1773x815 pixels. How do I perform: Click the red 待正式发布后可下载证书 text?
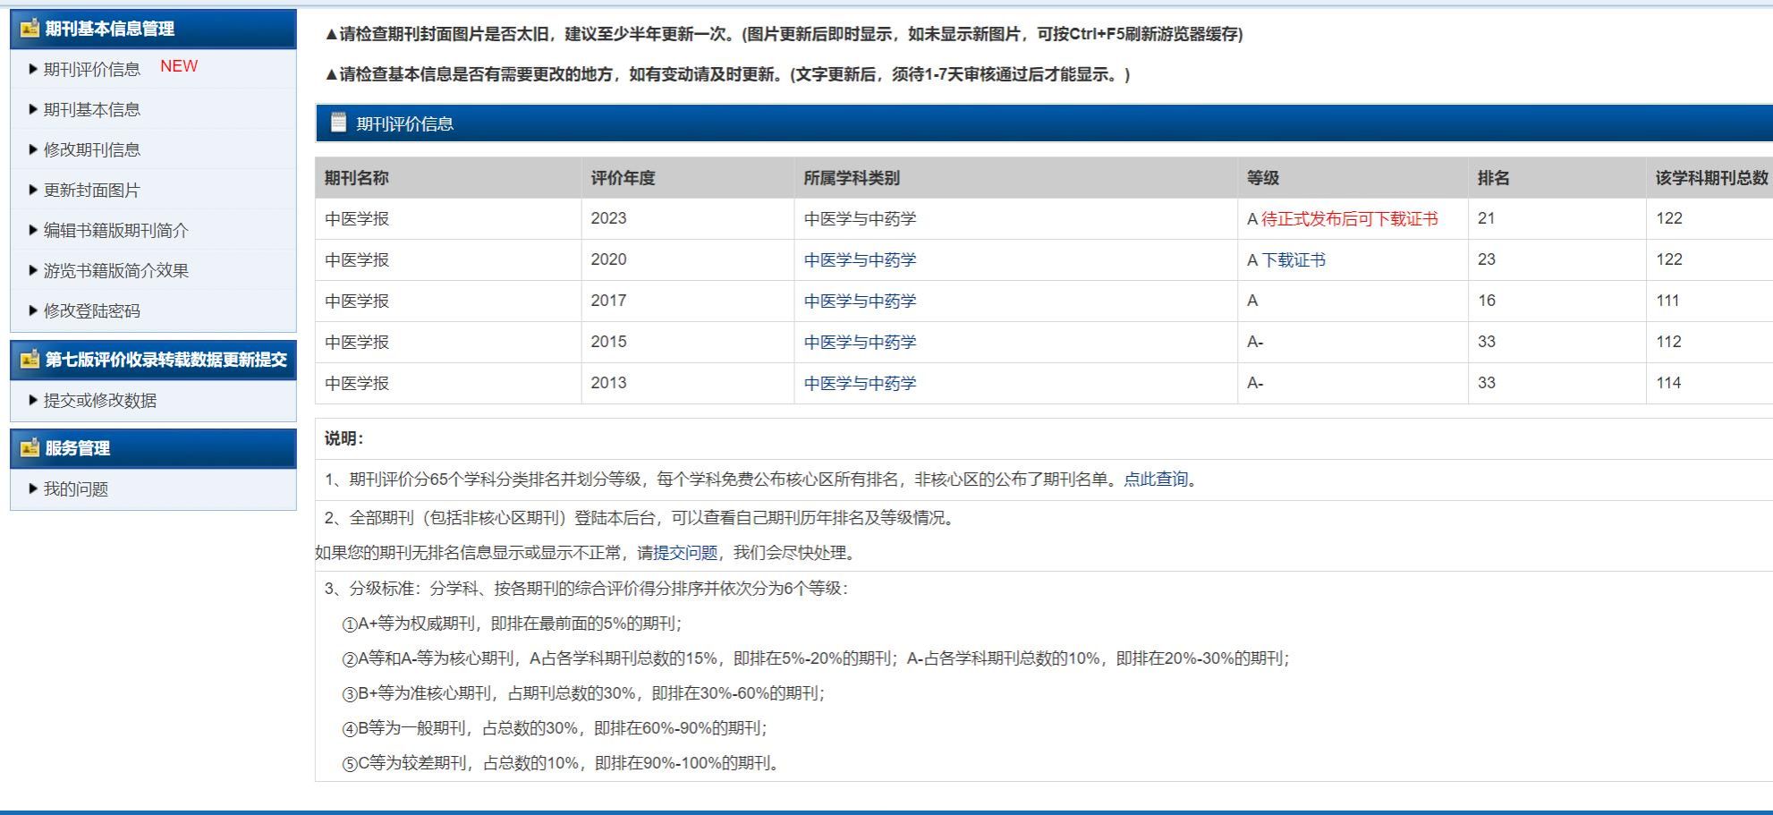[1349, 218]
